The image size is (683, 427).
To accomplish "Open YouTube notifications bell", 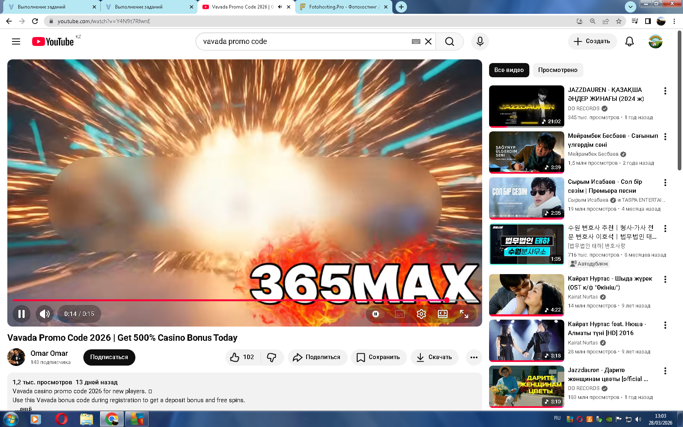I will pos(629,41).
